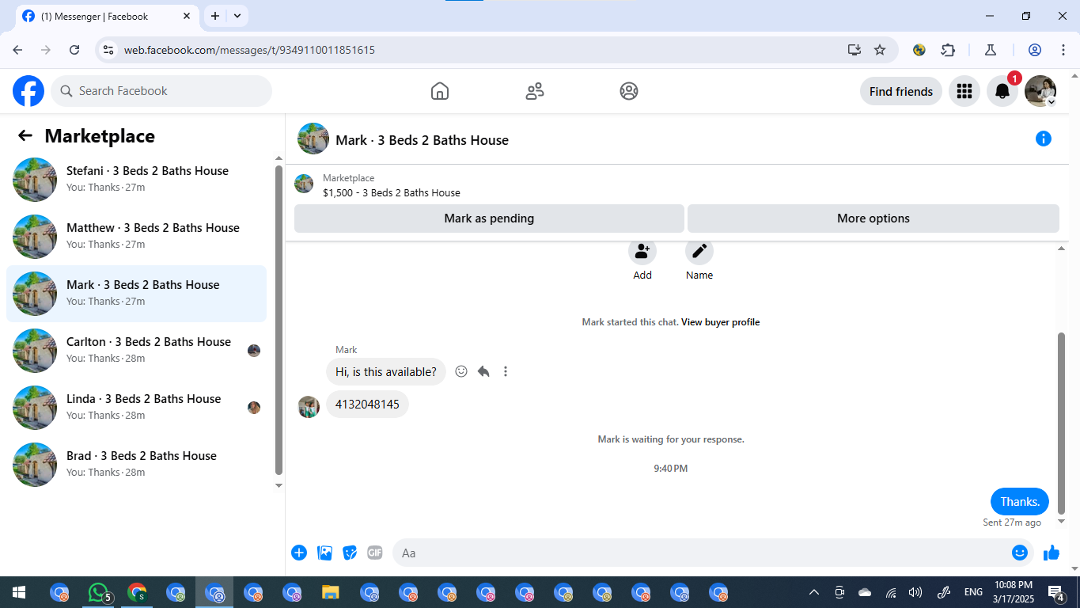The width and height of the screenshot is (1080, 608).
Task: Open more options for Mark's message
Action: pyautogui.click(x=506, y=371)
